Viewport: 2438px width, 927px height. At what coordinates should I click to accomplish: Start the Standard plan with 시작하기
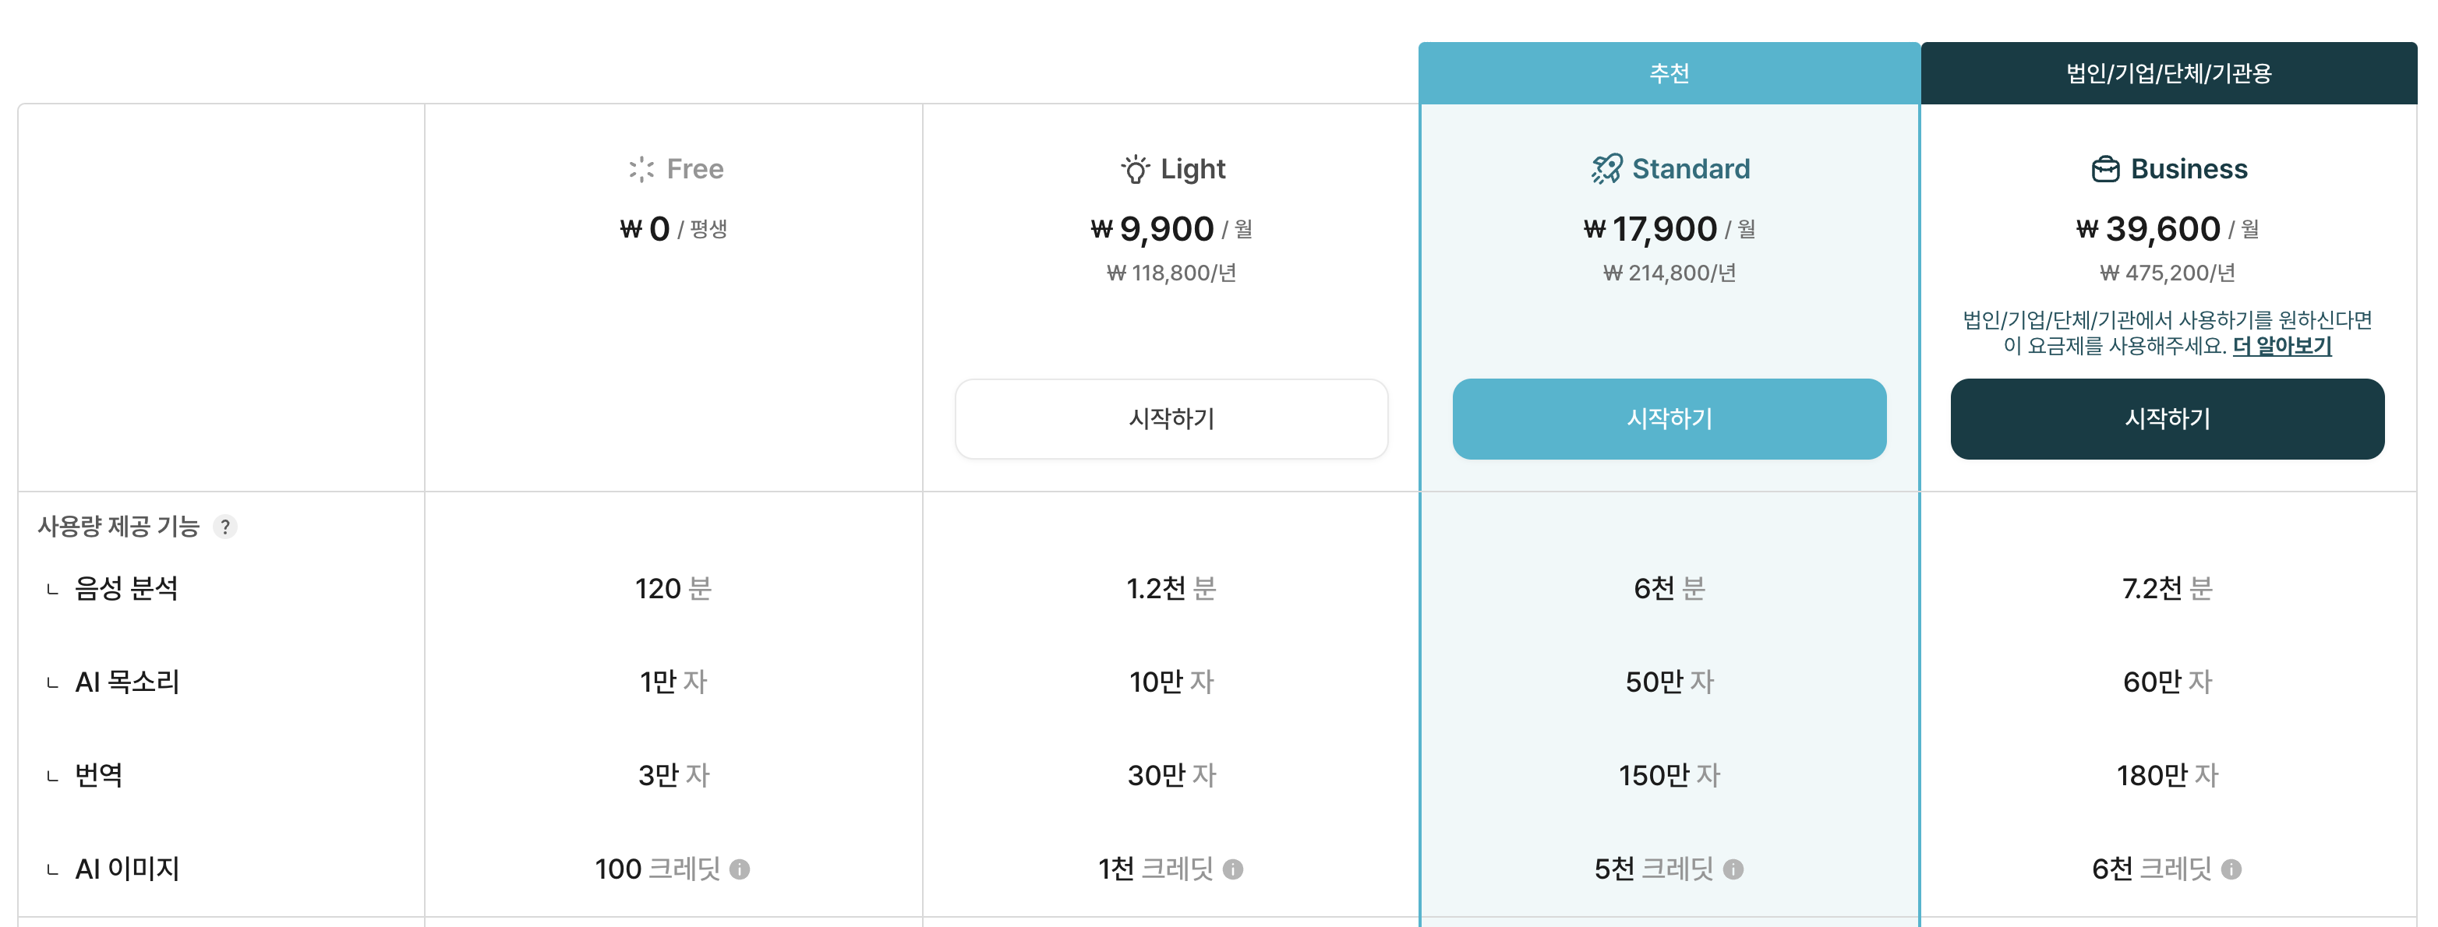(1669, 419)
